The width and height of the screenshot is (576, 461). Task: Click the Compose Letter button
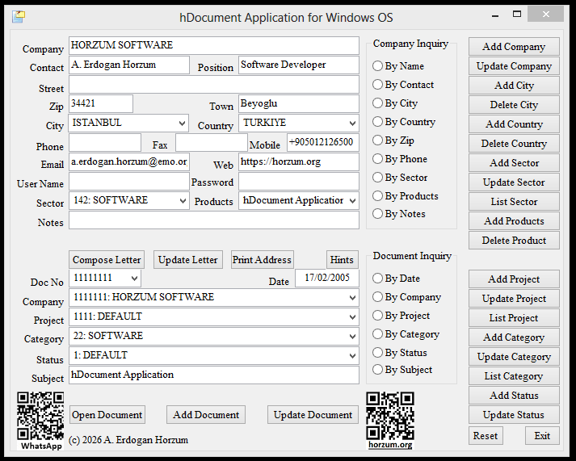click(107, 260)
